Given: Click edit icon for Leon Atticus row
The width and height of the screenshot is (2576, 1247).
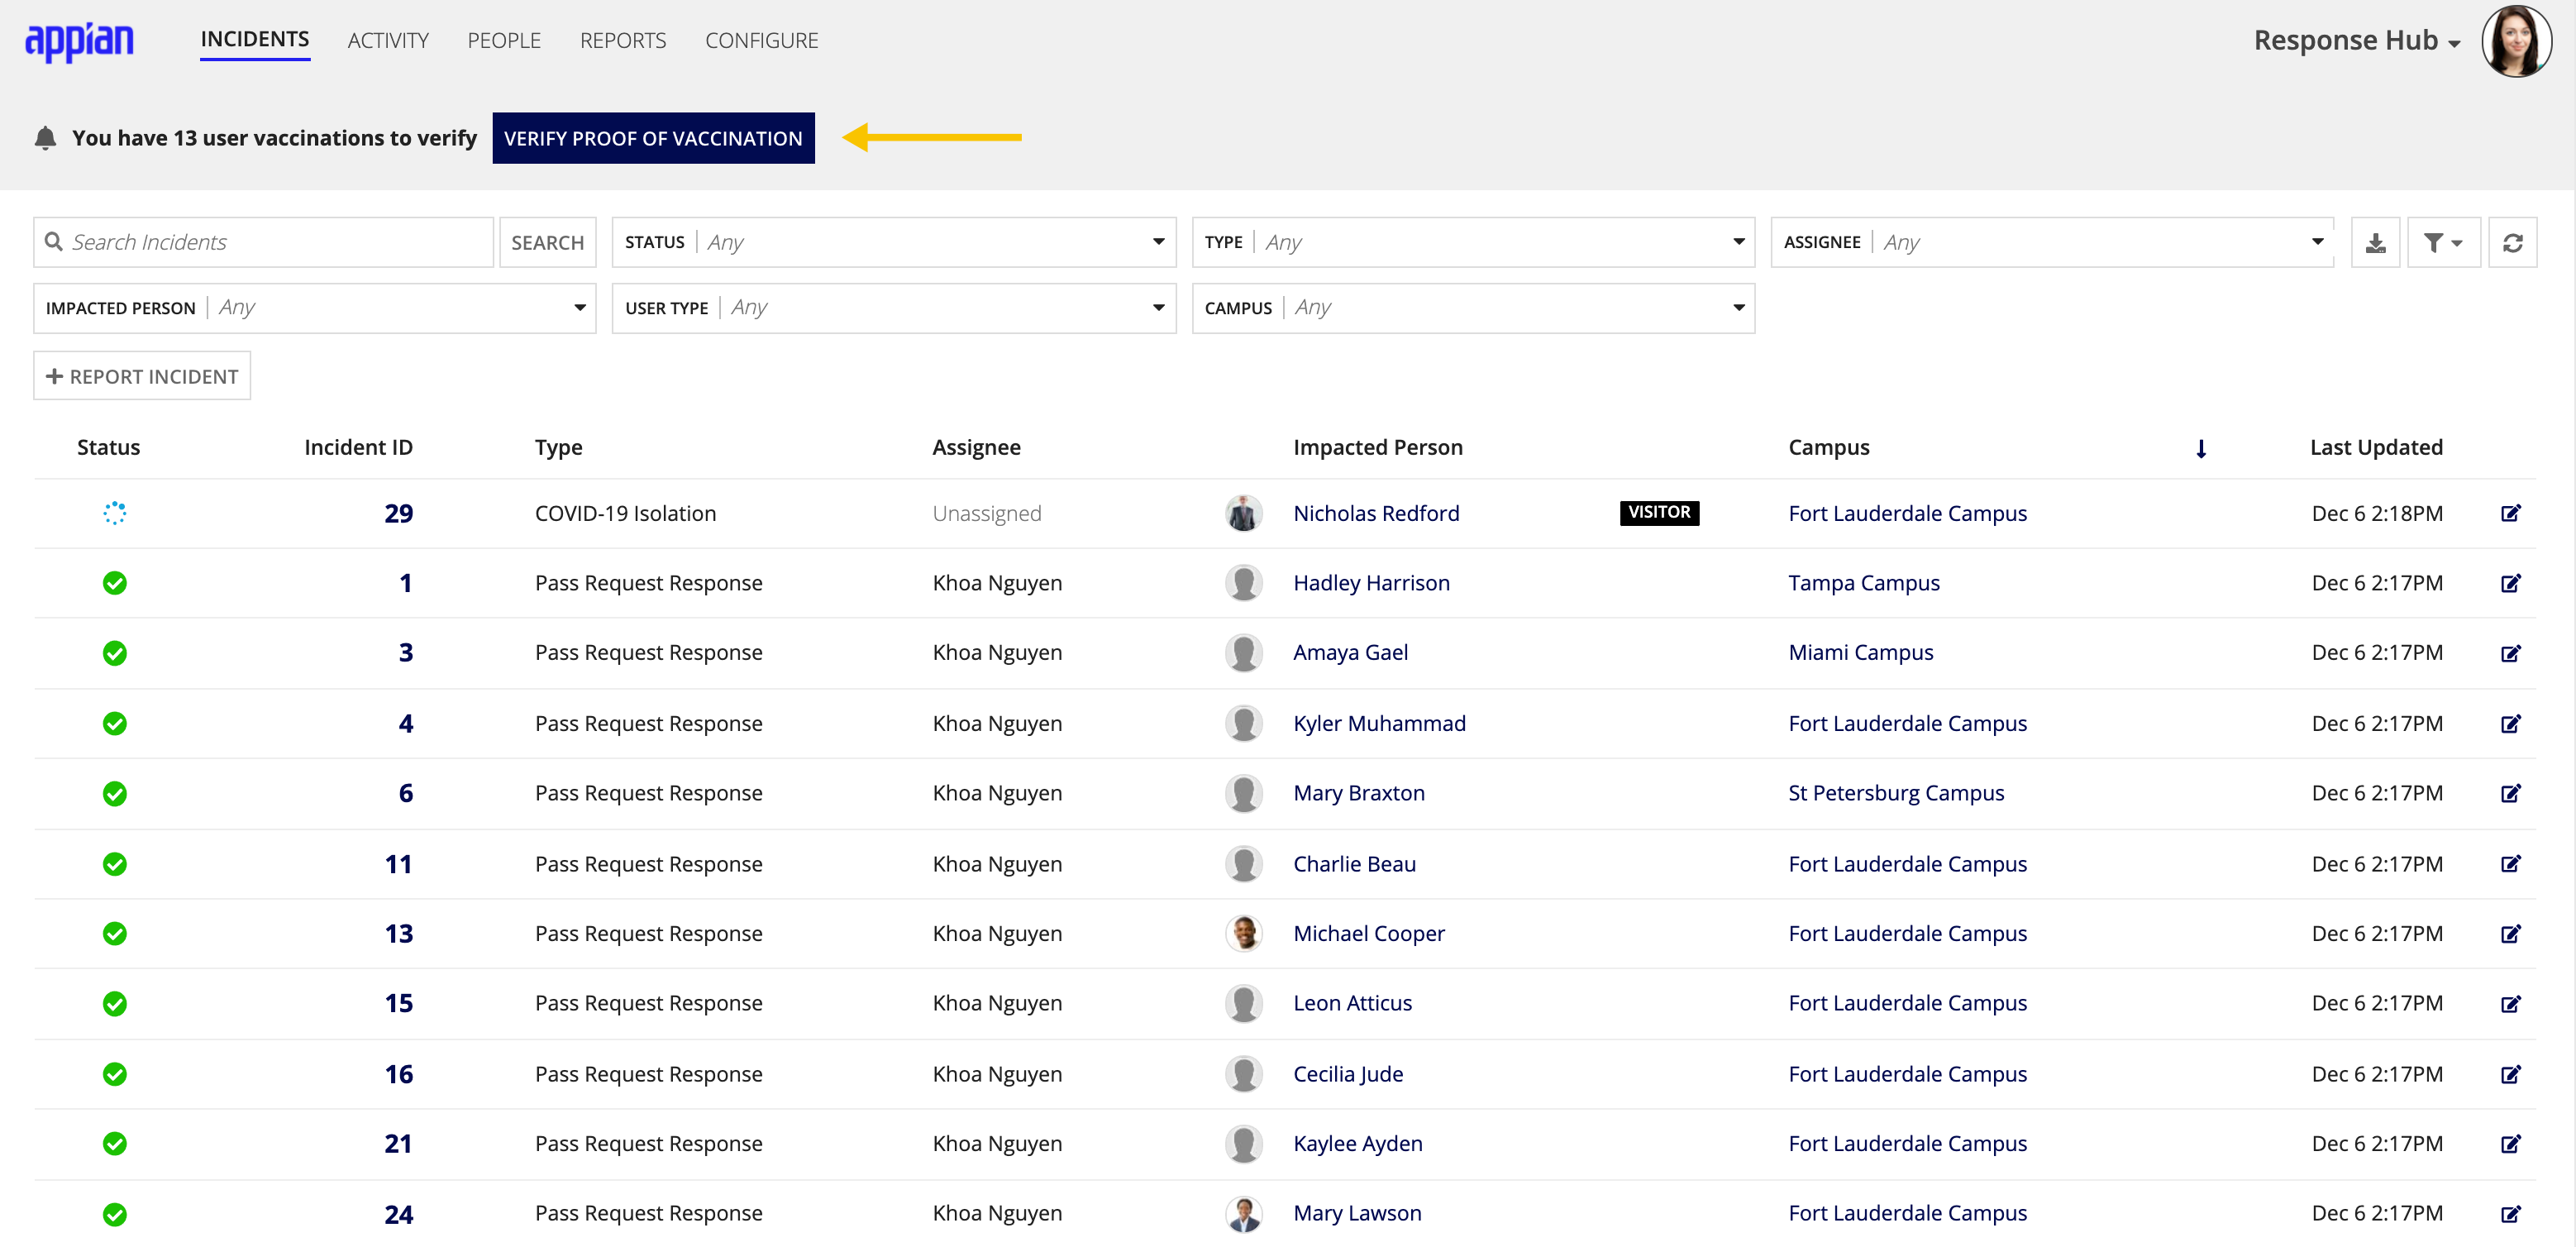Looking at the screenshot, I should (x=2510, y=1003).
